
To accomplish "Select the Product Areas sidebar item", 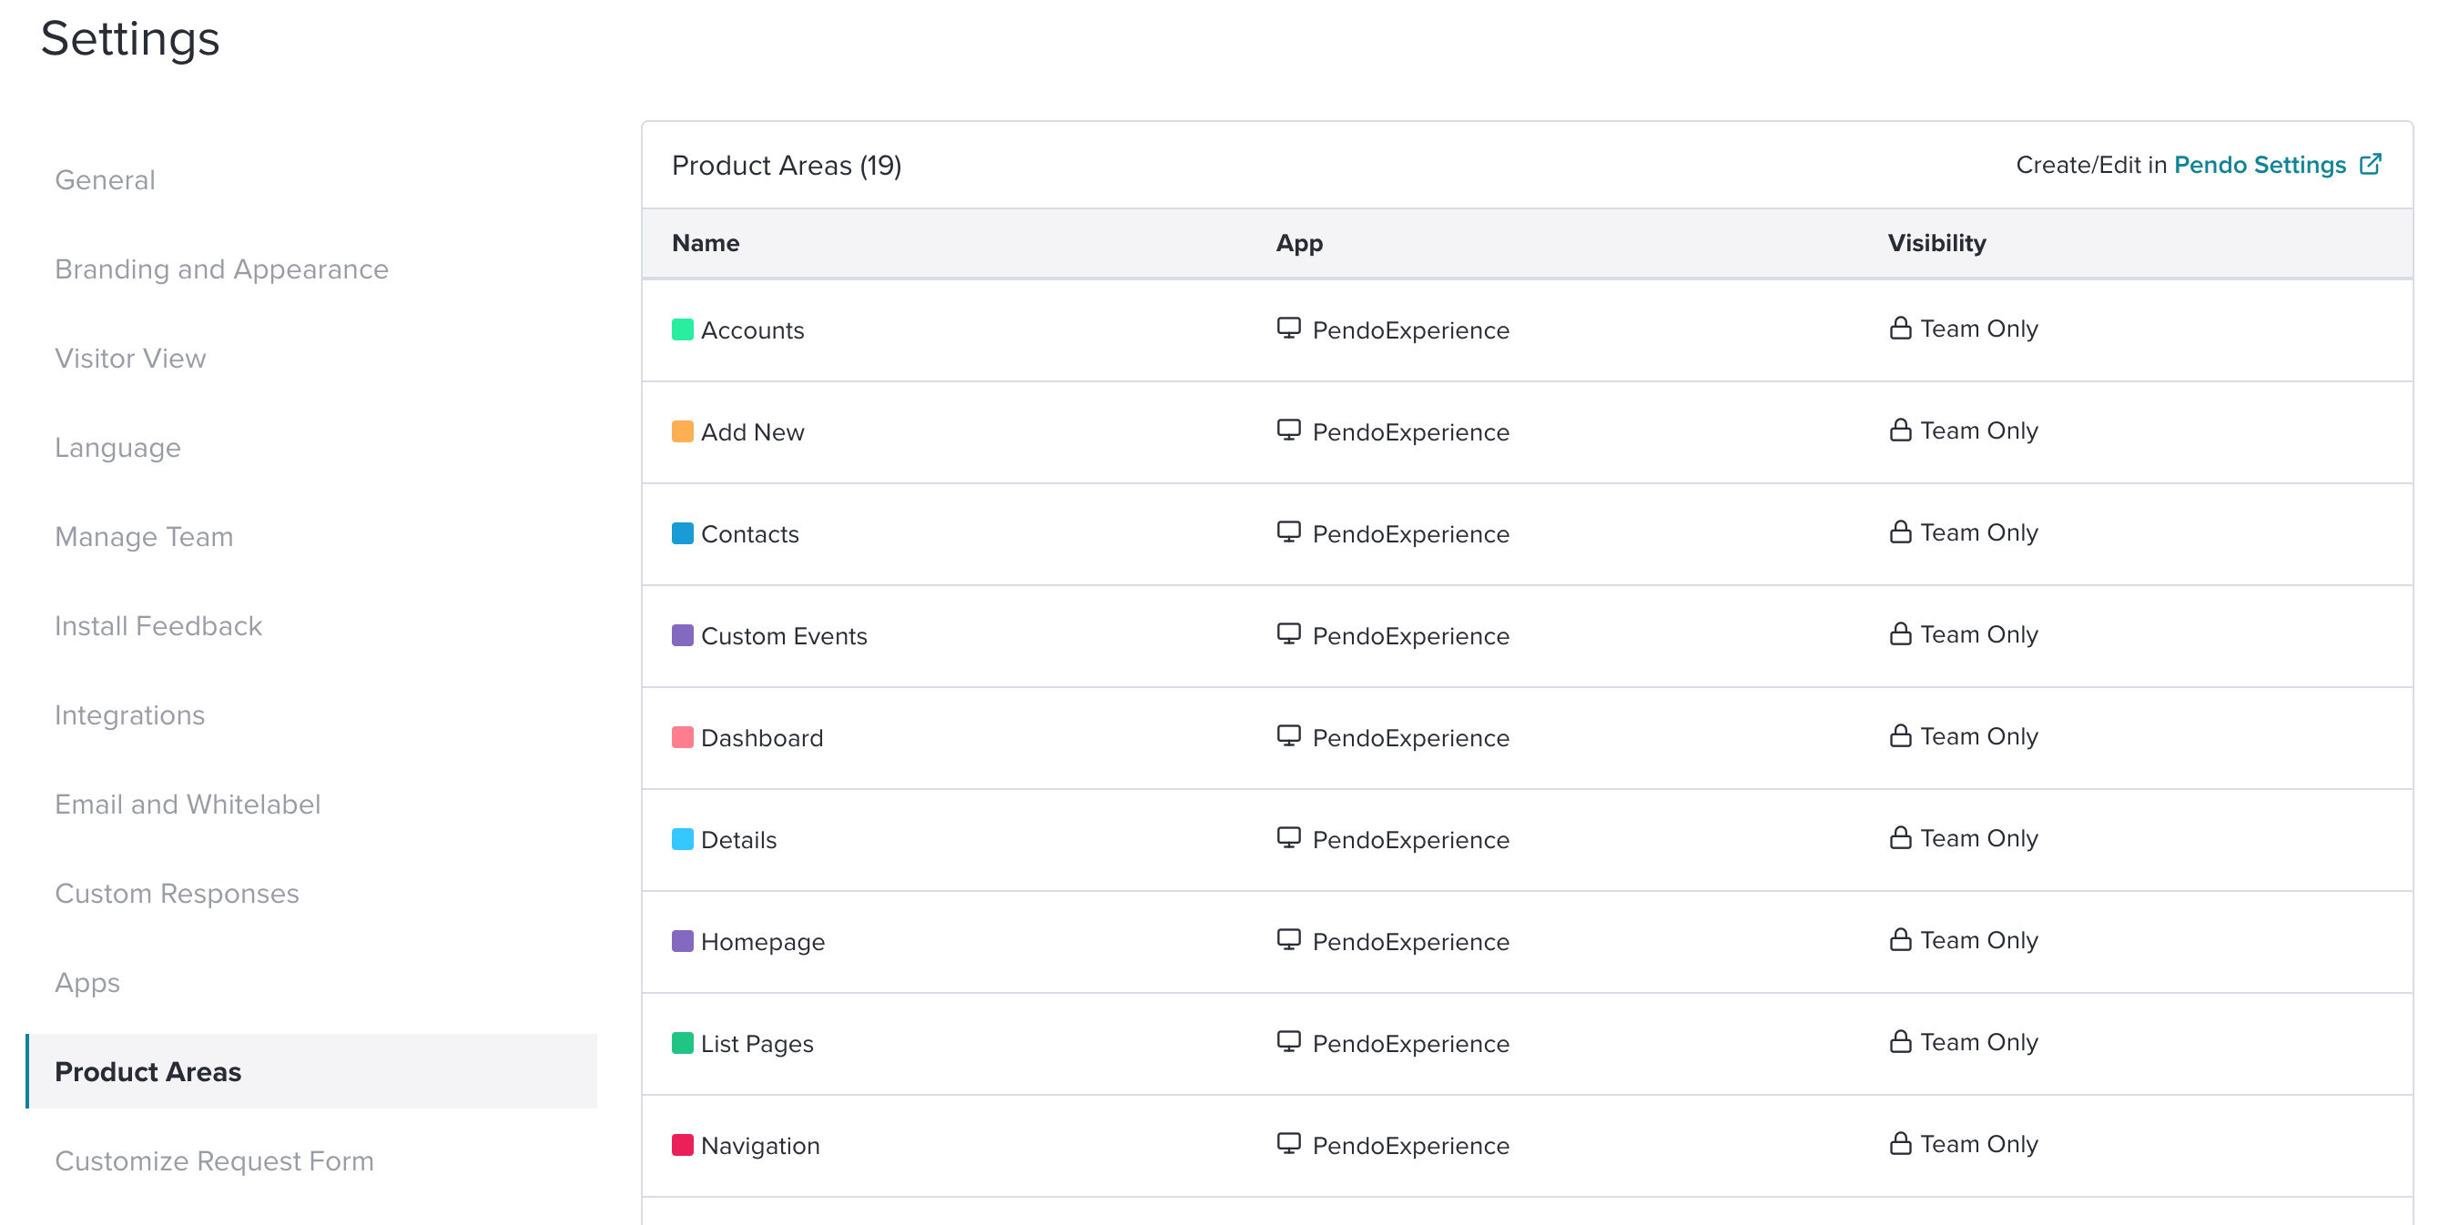I will [312, 1071].
